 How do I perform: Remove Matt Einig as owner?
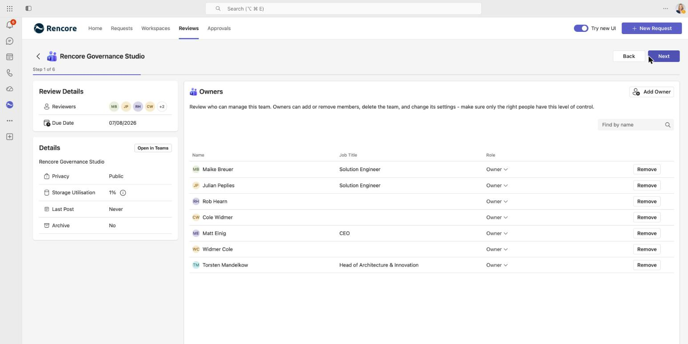tap(646, 233)
